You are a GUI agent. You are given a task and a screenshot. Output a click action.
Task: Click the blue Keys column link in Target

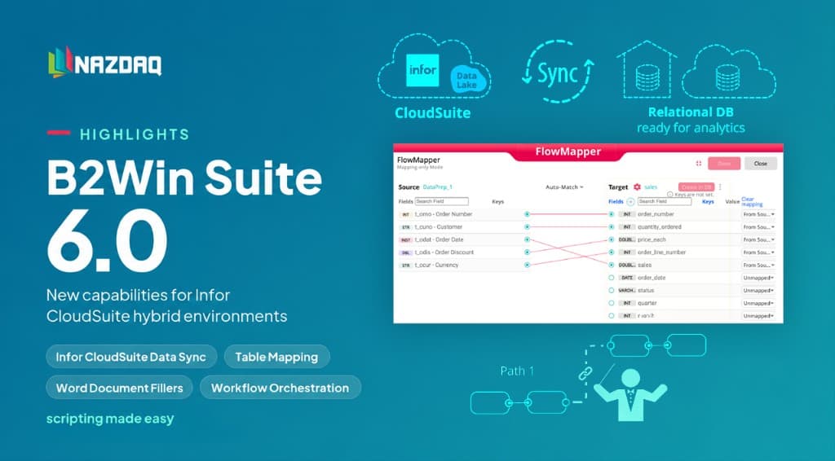[708, 201]
